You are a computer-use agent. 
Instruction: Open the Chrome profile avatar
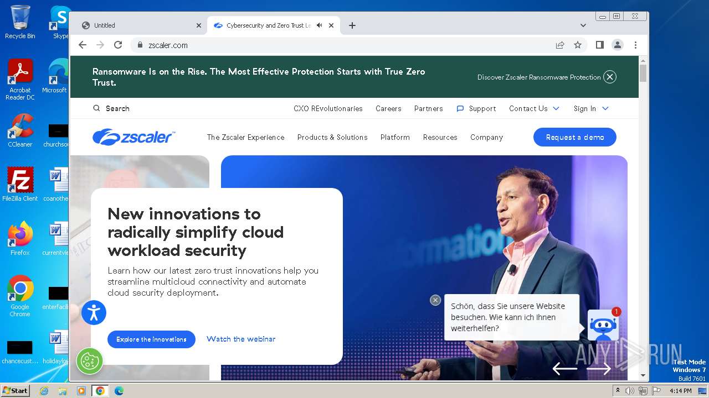(x=618, y=45)
